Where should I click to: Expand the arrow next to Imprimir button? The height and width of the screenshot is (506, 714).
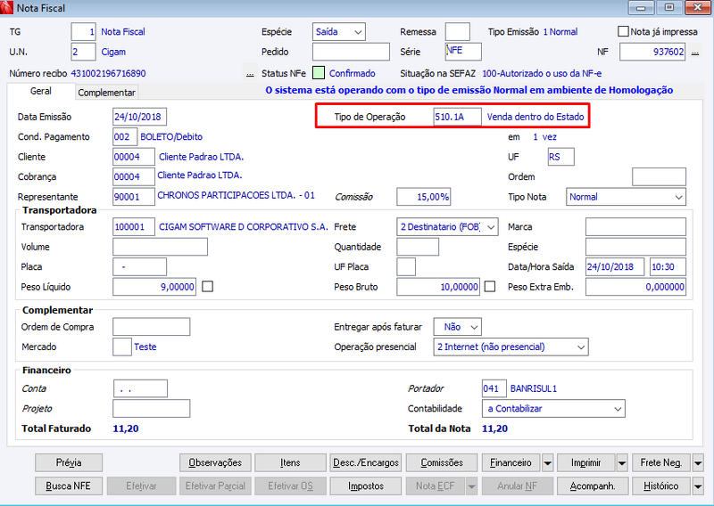pos(622,463)
